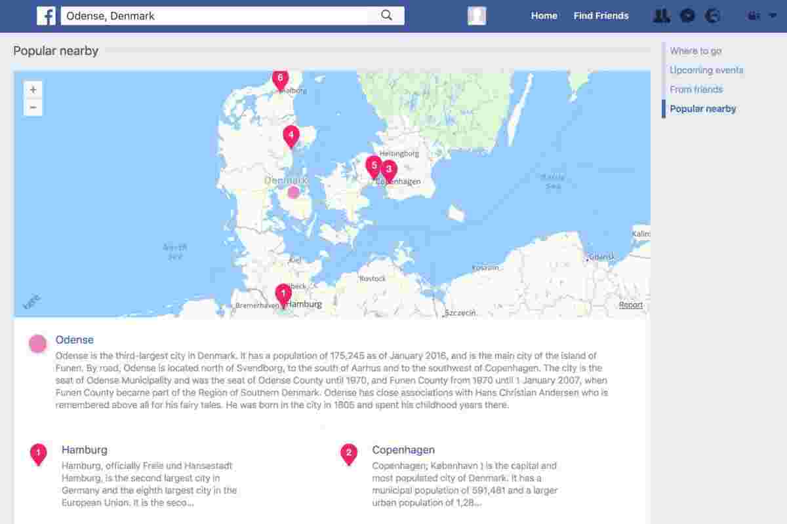Click the Odense description paragraph

tap(331, 381)
